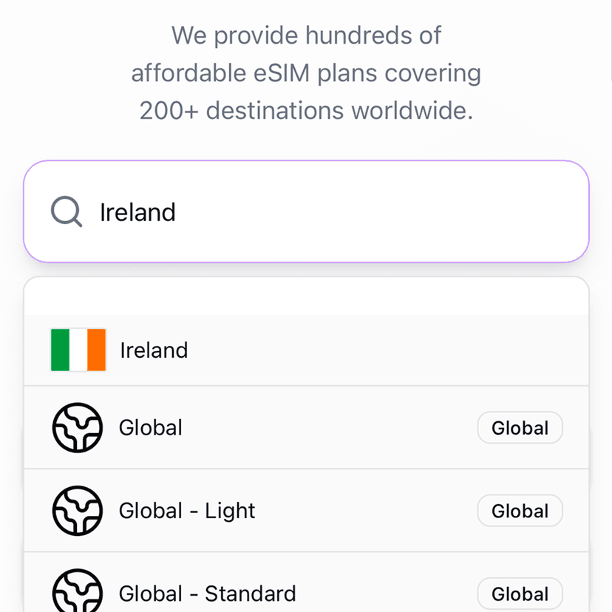Click the page scrollbar at the right edge
612x612 pixels.
click(610, 41)
